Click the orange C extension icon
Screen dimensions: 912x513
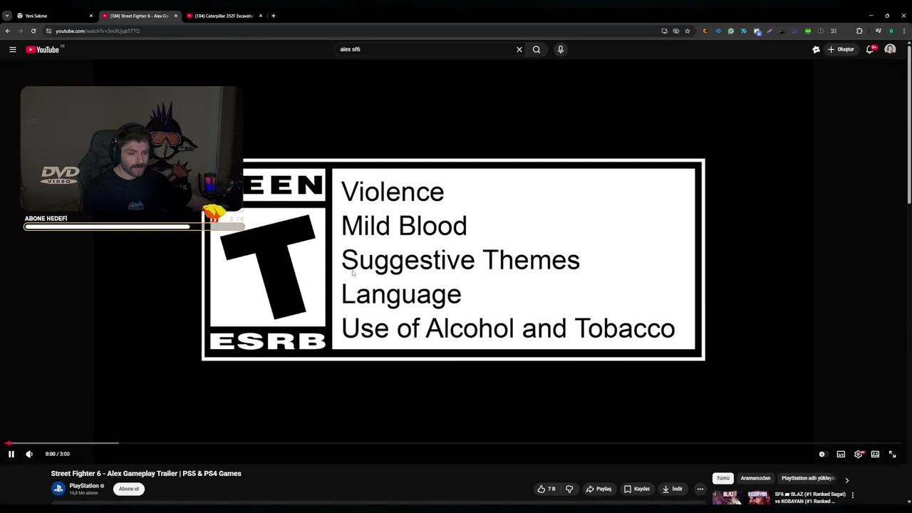point(705,31)
